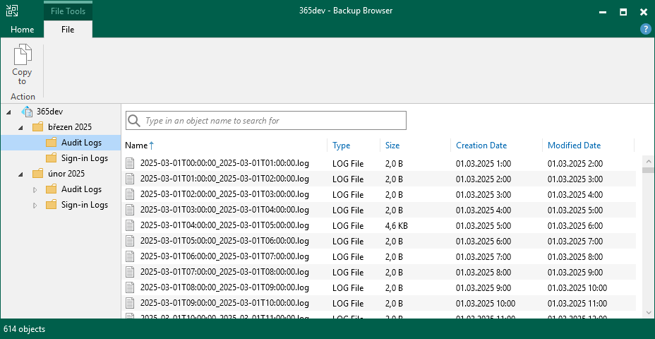Collapse the únor 2025 tree node
Viewport: 655px width, 339px height.
pos(21,174)
